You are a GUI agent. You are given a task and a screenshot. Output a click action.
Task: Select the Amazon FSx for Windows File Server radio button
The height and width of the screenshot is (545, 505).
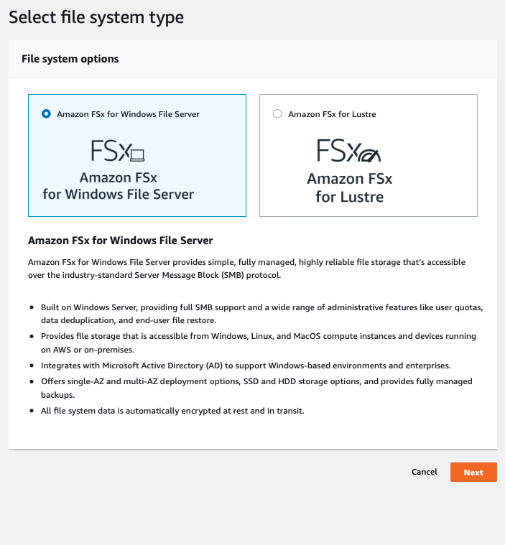click(47, 113)
